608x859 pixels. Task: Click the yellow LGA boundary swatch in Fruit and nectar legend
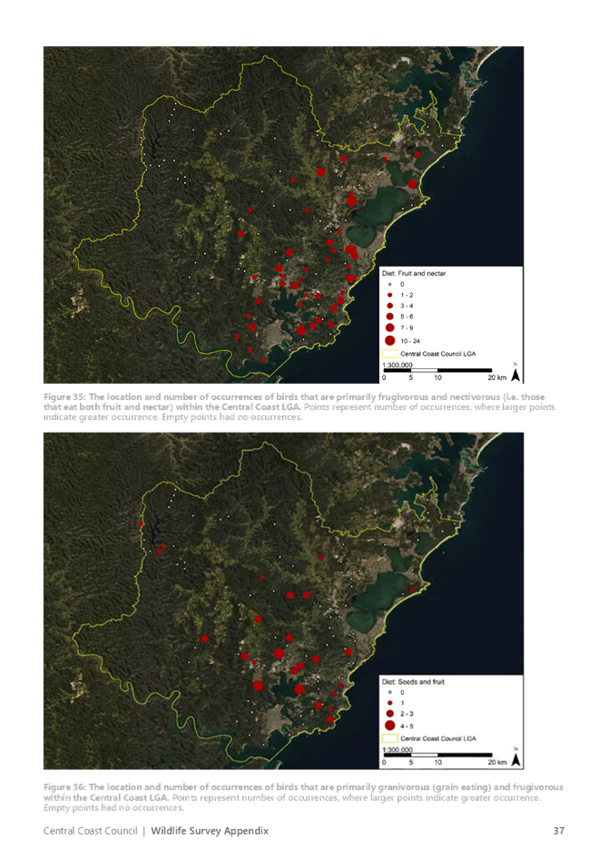pos(390,354)
